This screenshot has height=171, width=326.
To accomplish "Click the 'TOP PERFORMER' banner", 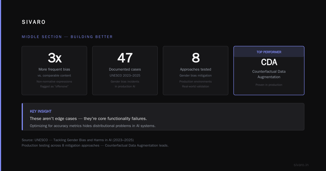I will [269, 52].
